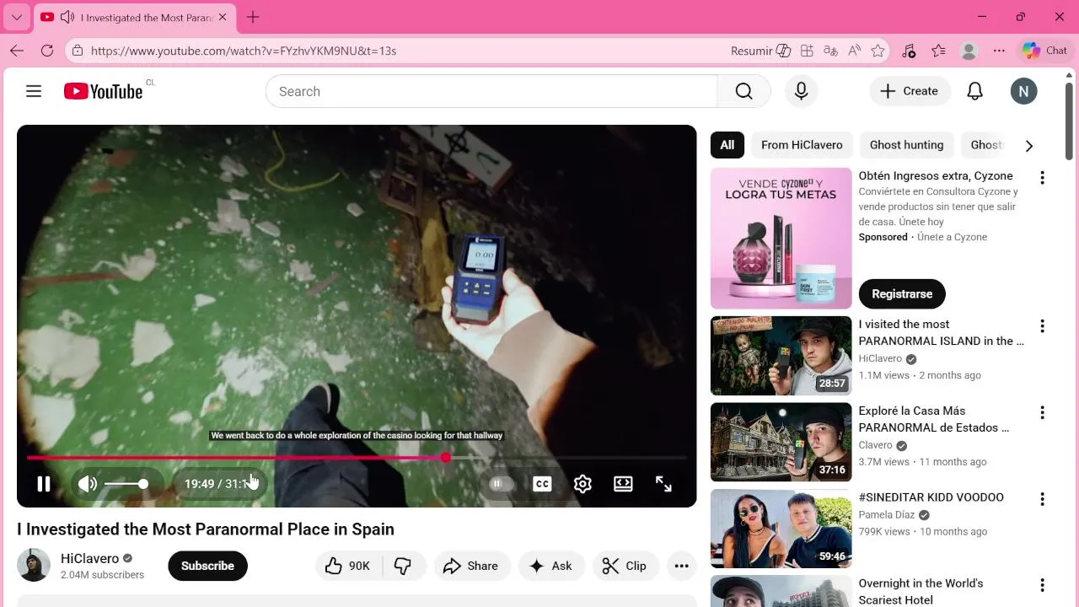
Task: Toggle closed captions CC
Action: [542, 484]
